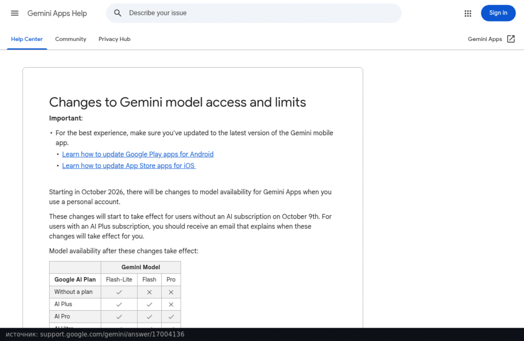524x341 pixels.
Task: Click the Google AI Plan header cell
Action: coord(75,280)
